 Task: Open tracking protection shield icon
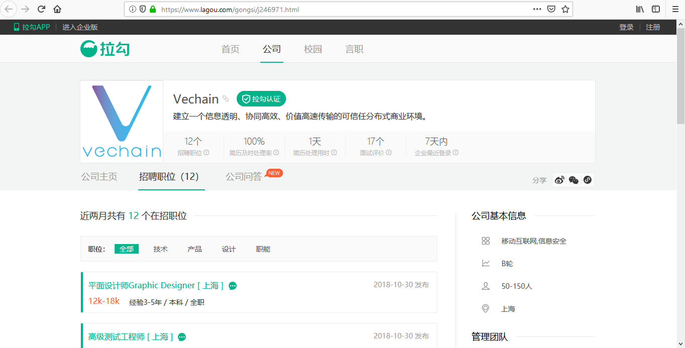pos(143,9)
